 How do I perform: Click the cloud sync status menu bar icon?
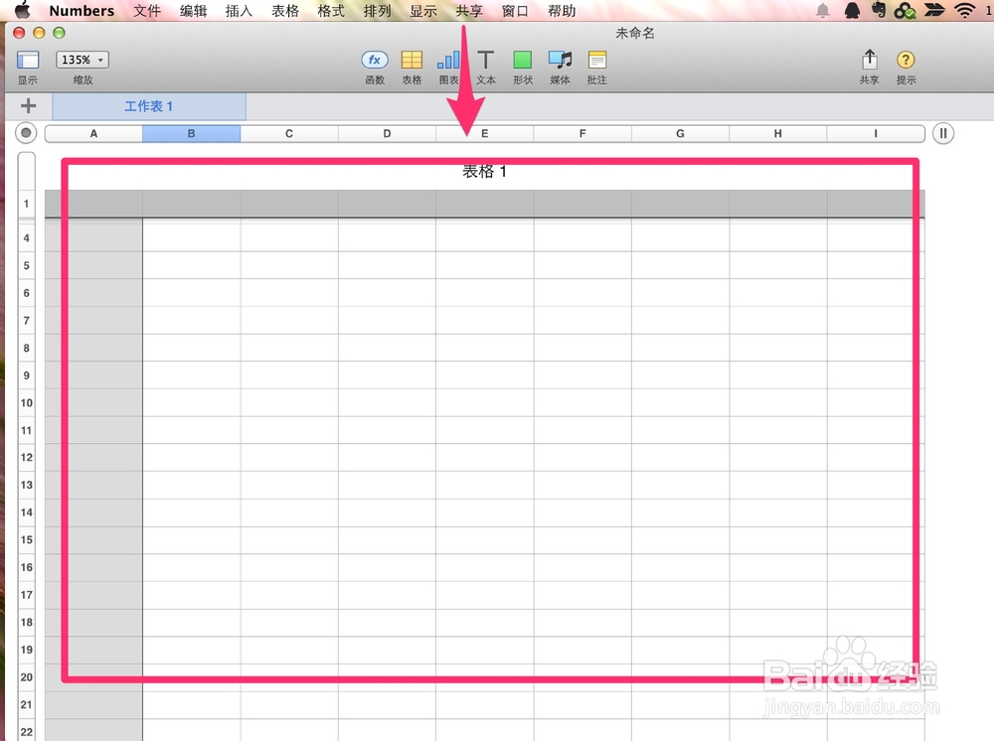[905, 10]
